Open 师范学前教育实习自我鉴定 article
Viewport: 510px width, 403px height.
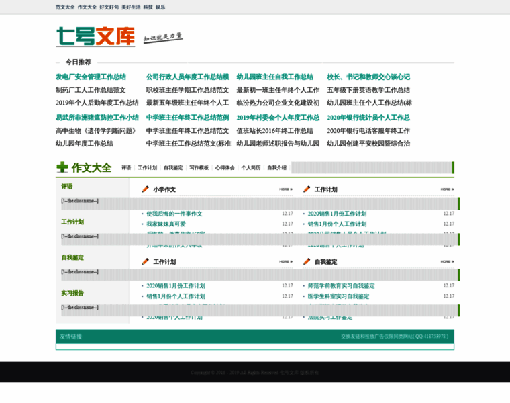(x=341, y=285)
